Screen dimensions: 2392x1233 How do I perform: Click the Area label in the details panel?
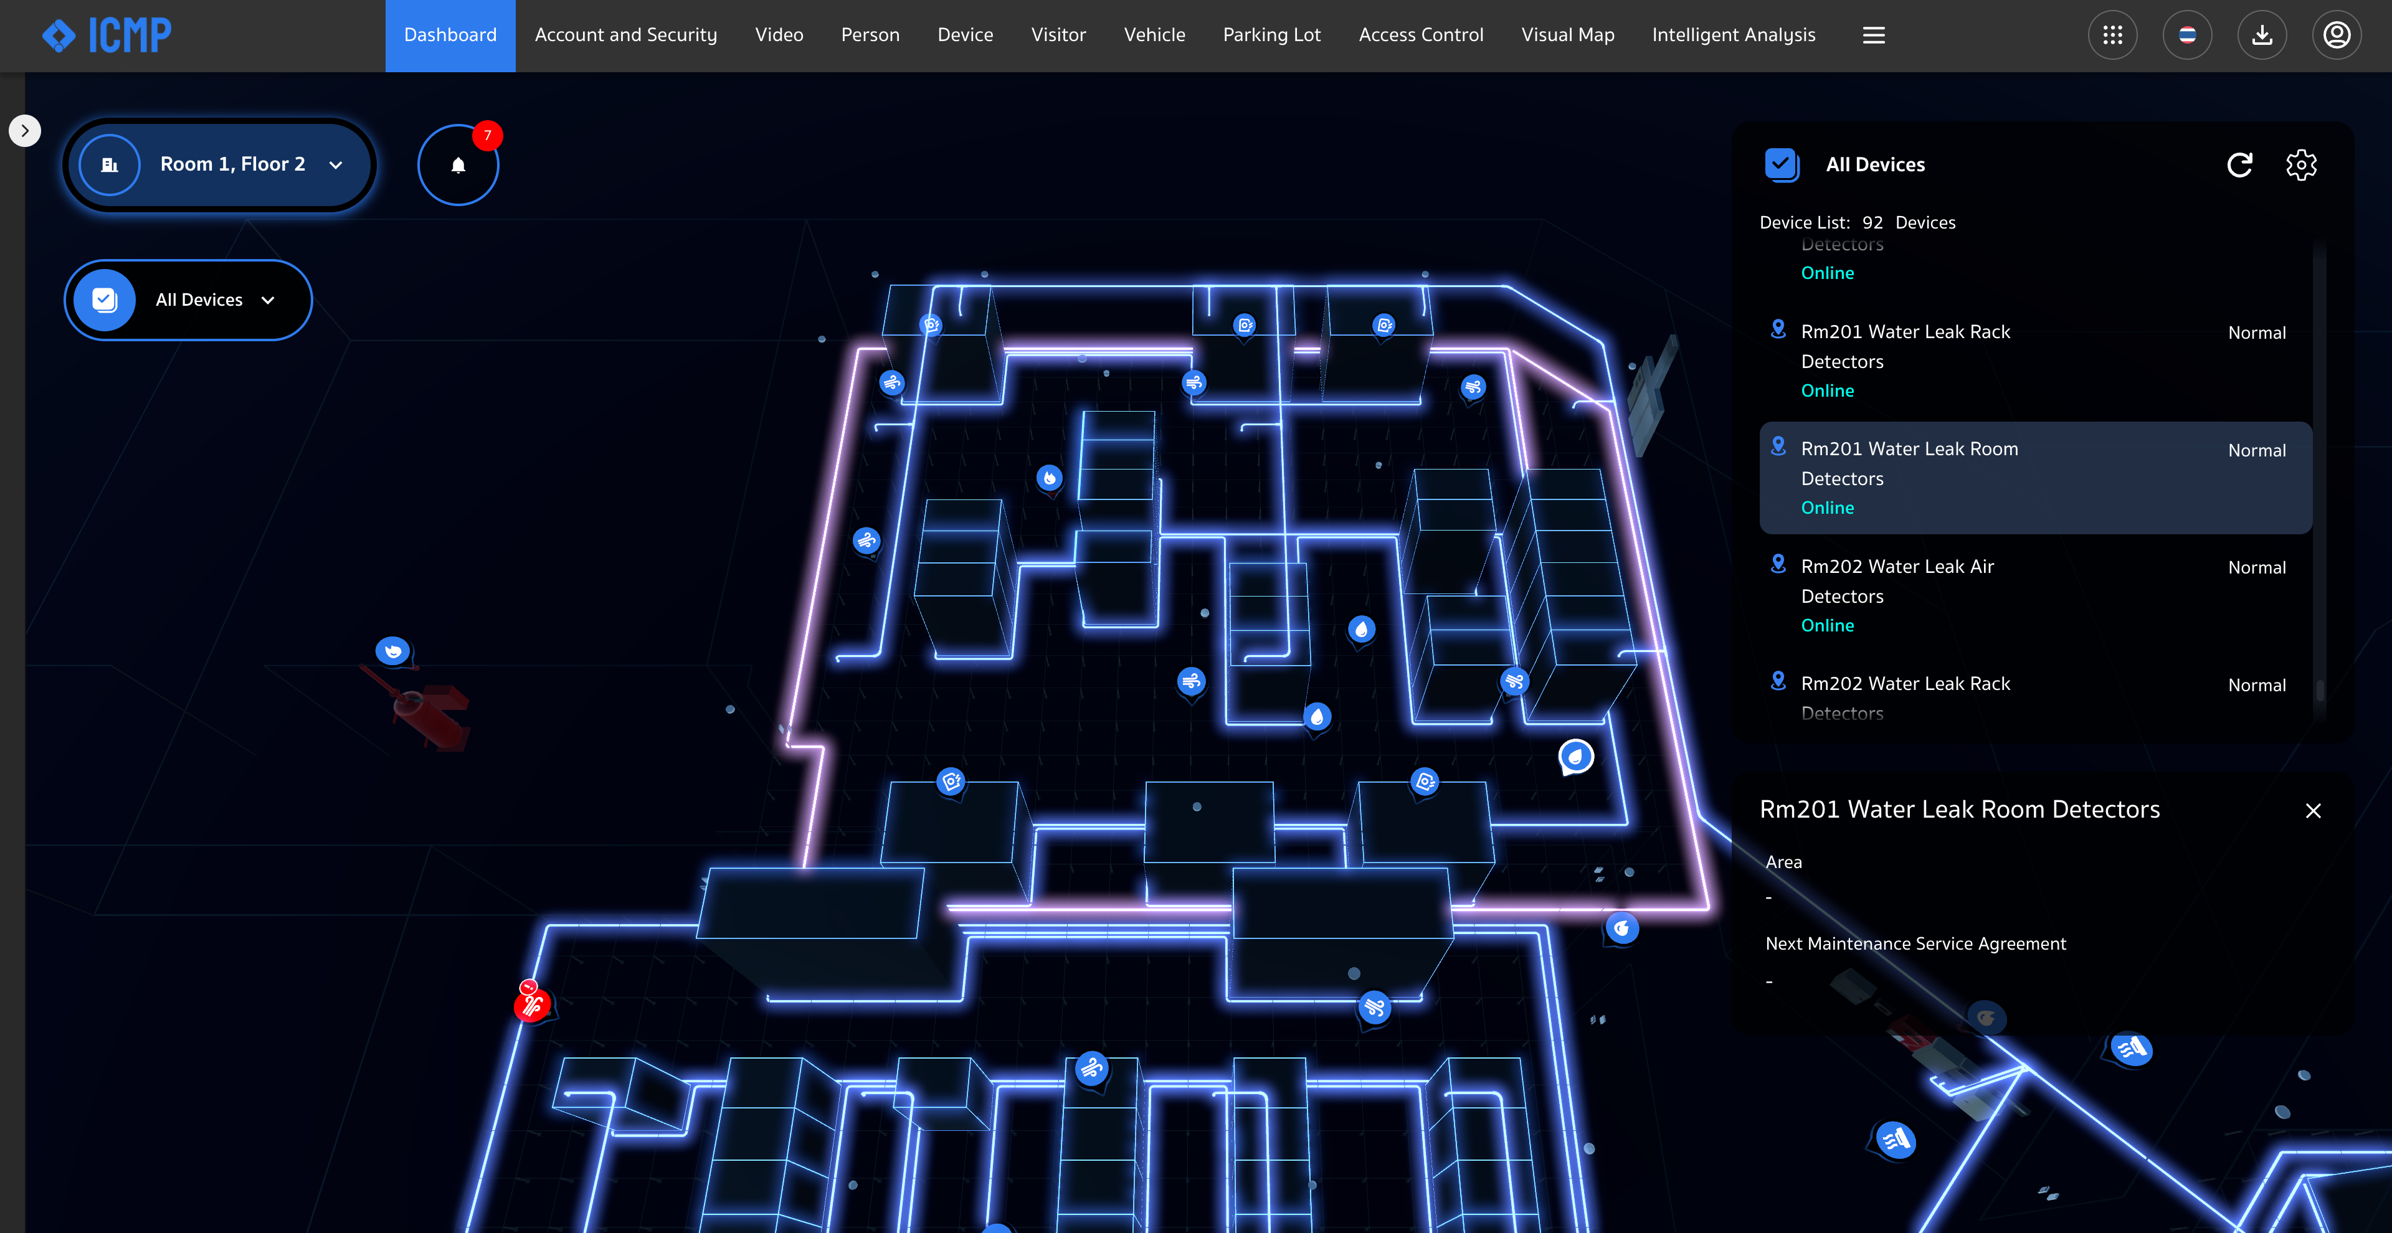[1783, 862]
